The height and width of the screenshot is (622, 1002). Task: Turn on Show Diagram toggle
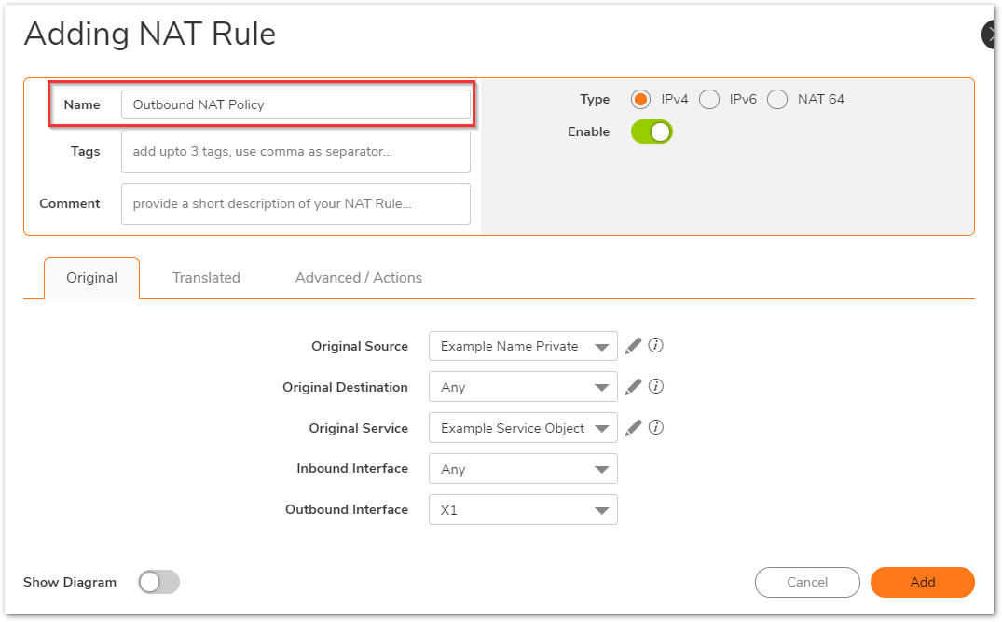(158, 583)
